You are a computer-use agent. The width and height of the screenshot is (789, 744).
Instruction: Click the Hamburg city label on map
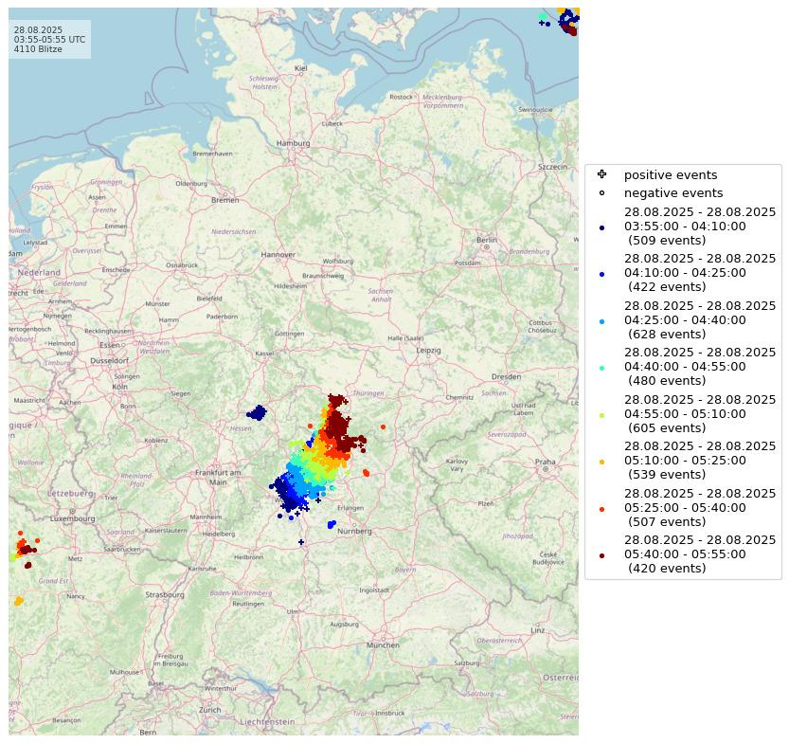pyautogui.click(x=294, y=144)
